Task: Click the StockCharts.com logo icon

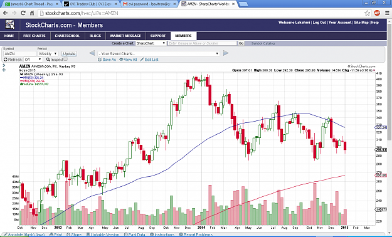Action: (10, 24)
